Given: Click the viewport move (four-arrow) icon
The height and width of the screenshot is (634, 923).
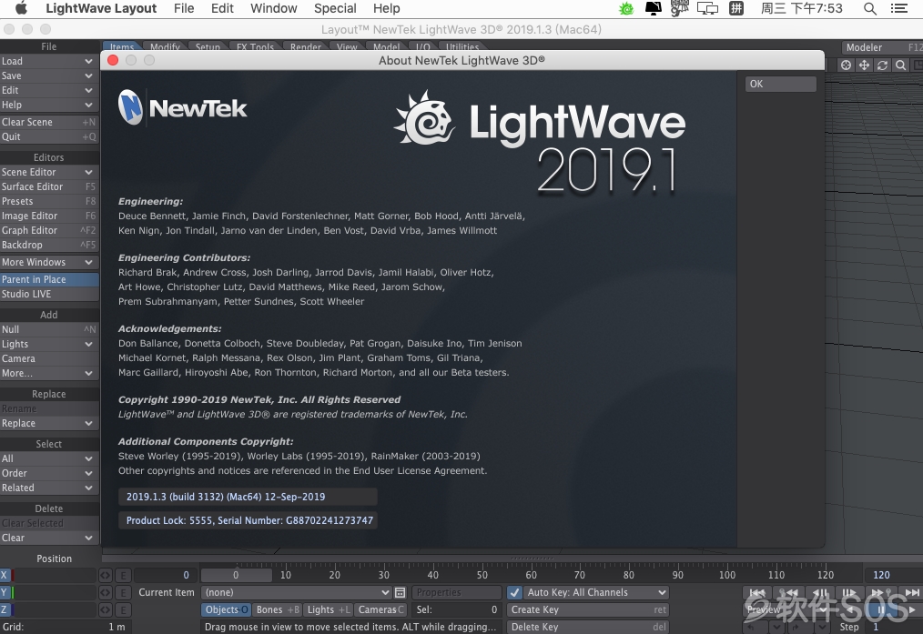Looking at the screenshot, I should [x=864, y=65].
